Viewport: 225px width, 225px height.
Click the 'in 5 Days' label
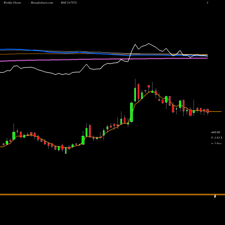(216, 143)
